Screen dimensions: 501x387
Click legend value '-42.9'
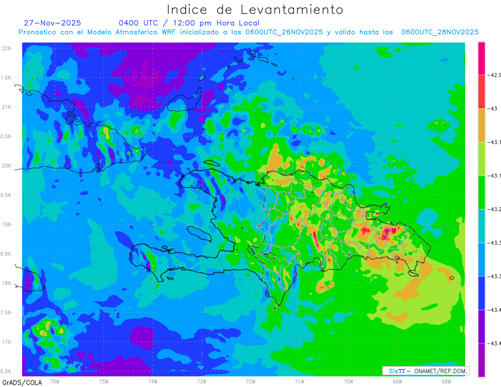point(494,75)
